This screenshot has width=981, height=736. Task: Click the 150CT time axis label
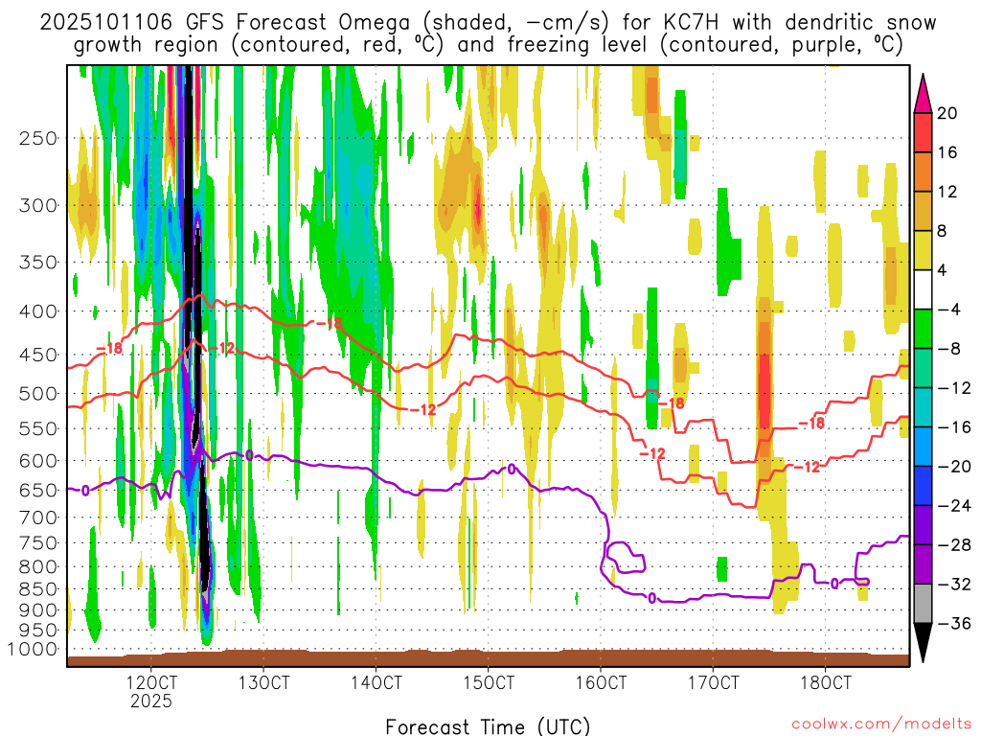[x=489, y=682]
